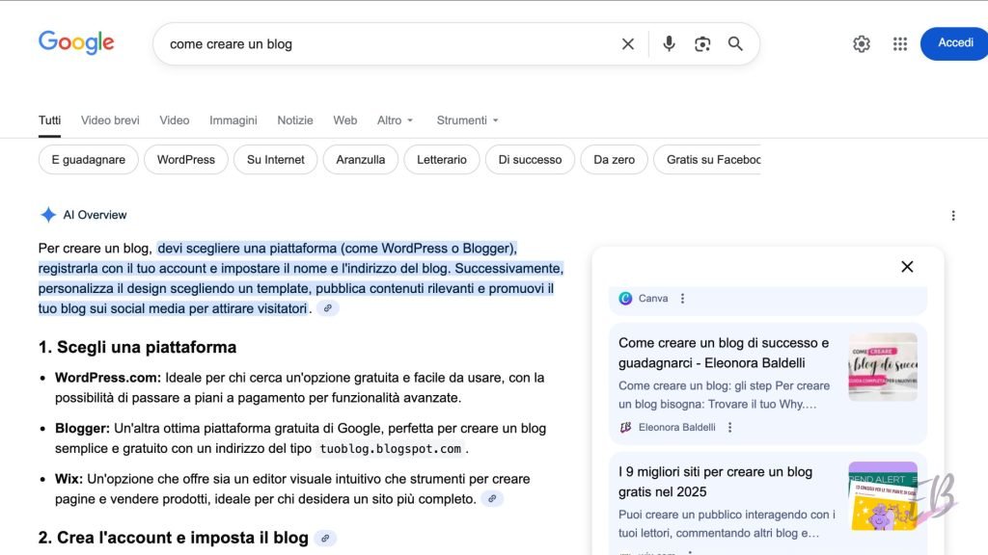Click the tuoblog.blogspot.com code text

tap(390, 449)
